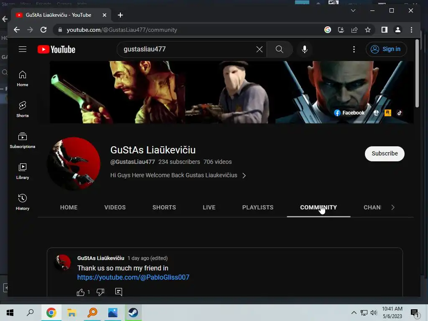This screenshot has width=428, height=321.
Task: Open the PabloGliss007 YouTube link
Action: (133, 278)
